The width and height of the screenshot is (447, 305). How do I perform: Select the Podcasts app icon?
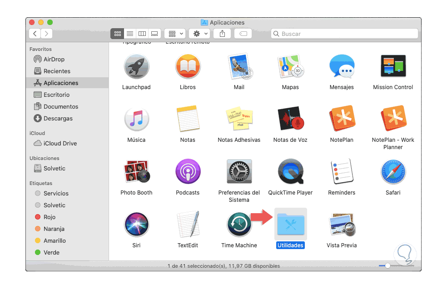click(188, 171)
